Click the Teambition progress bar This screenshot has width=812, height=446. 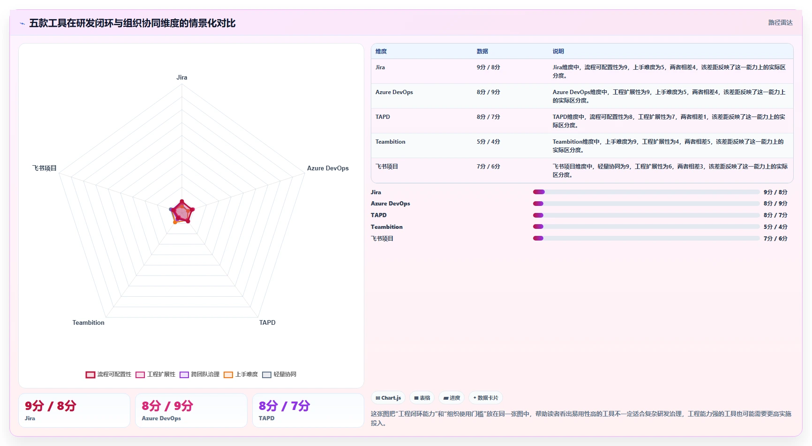(x=646, y=227)
